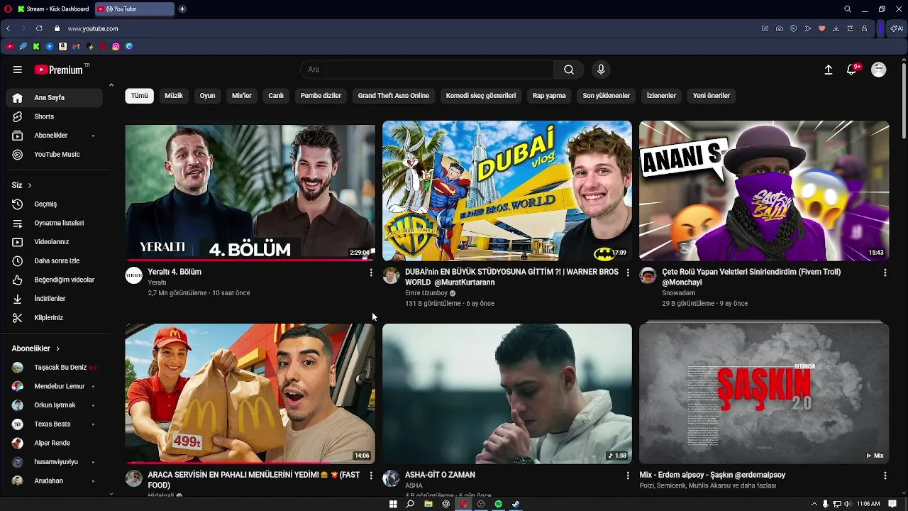Select the Tümü filter chip

[140, 96]
